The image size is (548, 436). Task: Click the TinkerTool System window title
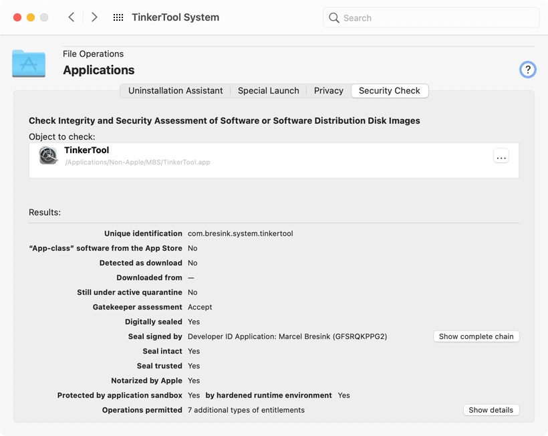(176, 17)
